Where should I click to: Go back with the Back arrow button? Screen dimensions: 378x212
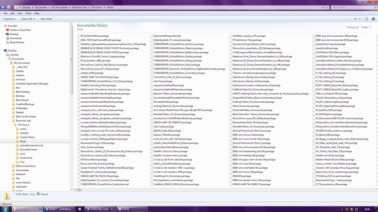coord(3,8)
